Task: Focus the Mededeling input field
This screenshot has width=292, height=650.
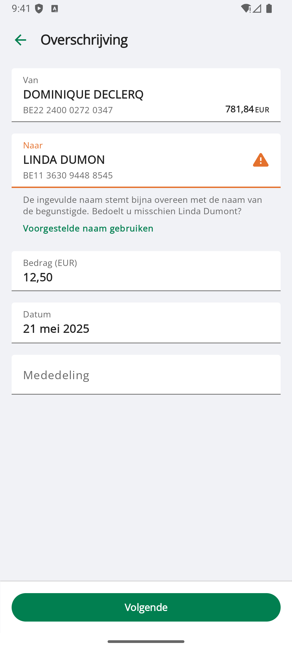Action: point(146,375)
